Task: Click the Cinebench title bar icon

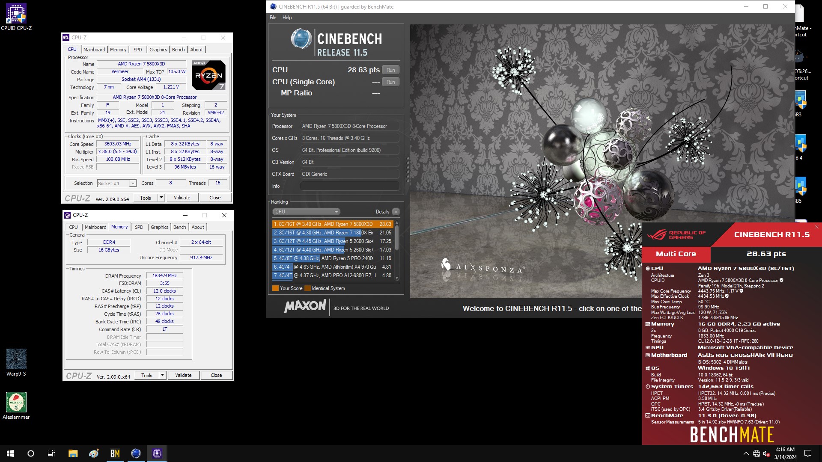Action: click(273, 6)
